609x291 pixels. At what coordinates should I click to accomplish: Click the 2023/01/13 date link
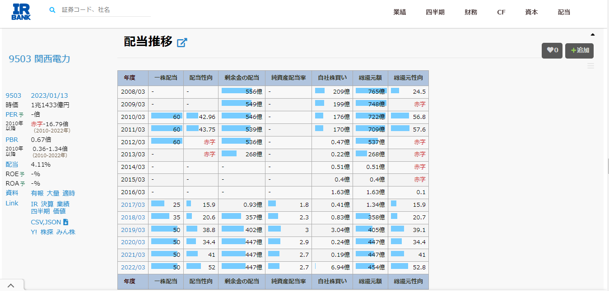click(49, 95)
